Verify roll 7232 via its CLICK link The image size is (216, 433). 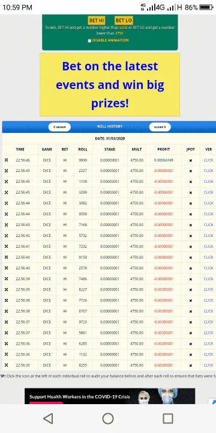[x=209, y=247]
